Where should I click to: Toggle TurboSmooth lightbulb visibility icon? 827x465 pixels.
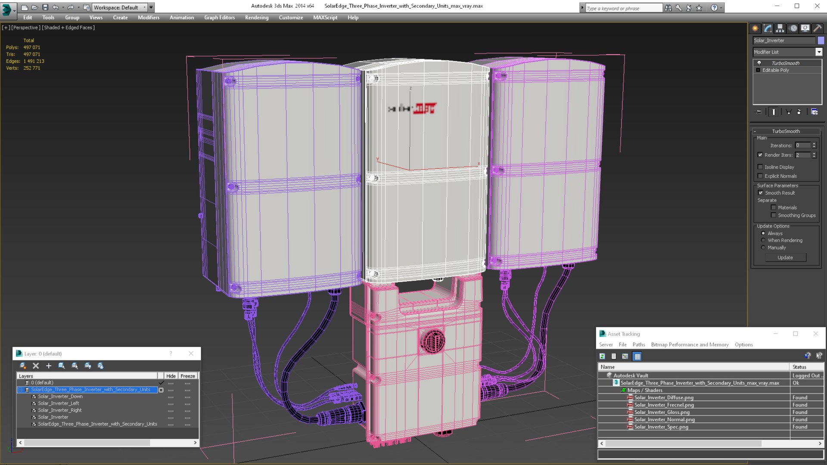(759, 63)
